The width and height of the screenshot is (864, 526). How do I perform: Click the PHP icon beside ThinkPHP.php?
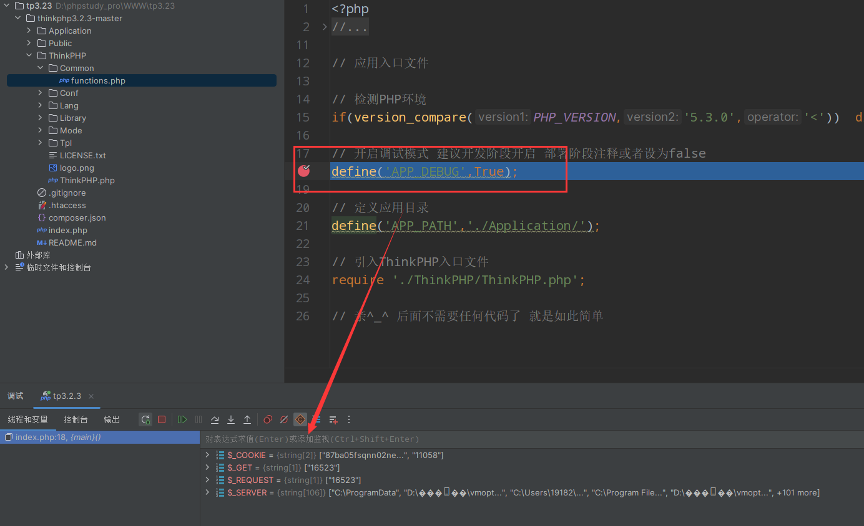(53, 180)
